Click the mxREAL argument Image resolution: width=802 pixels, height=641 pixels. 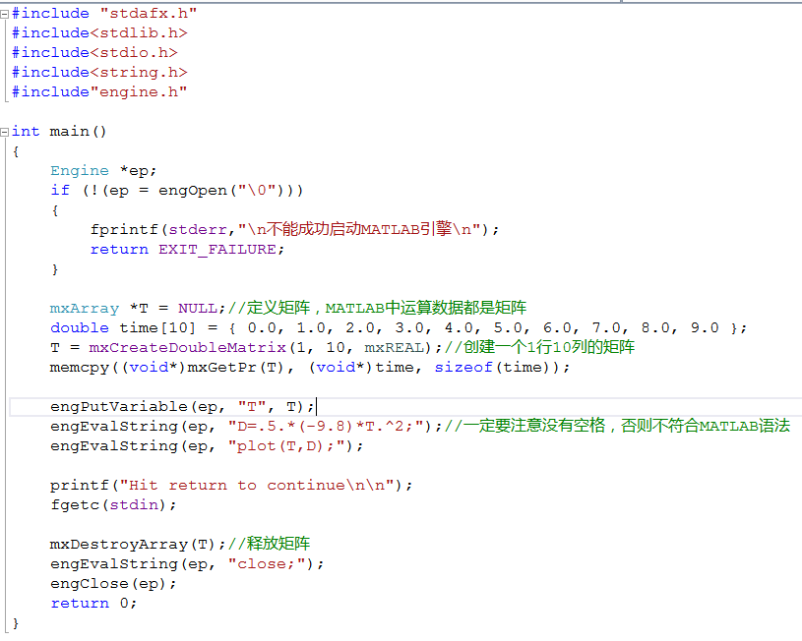394,348
